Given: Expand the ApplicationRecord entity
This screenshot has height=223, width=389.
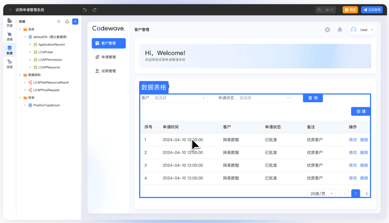Looking at the screenshot, I should [30, 45].
